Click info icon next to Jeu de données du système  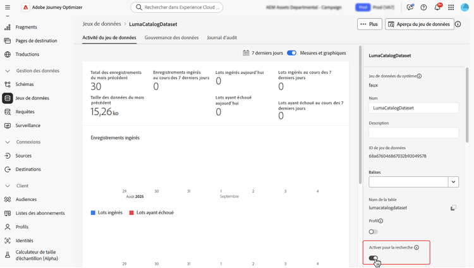(x=419, y=76)
